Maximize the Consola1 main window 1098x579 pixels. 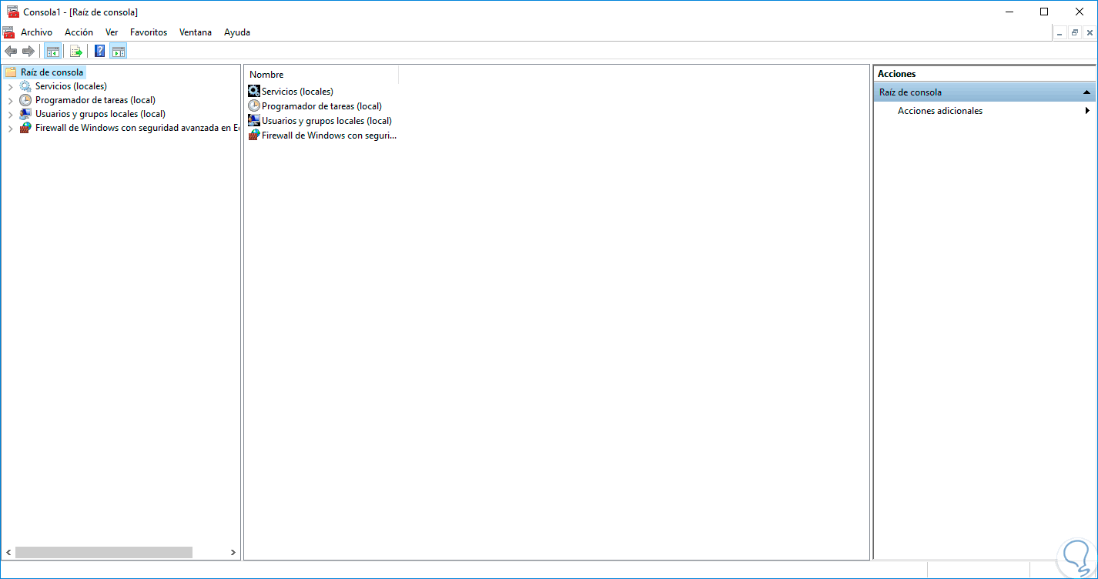[1044, 12]
